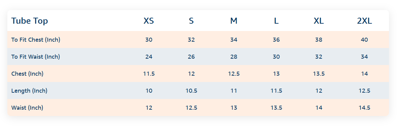Select the 2XL size column header
The width and height of the screenshot is (397, 131).
click(364, 21)
